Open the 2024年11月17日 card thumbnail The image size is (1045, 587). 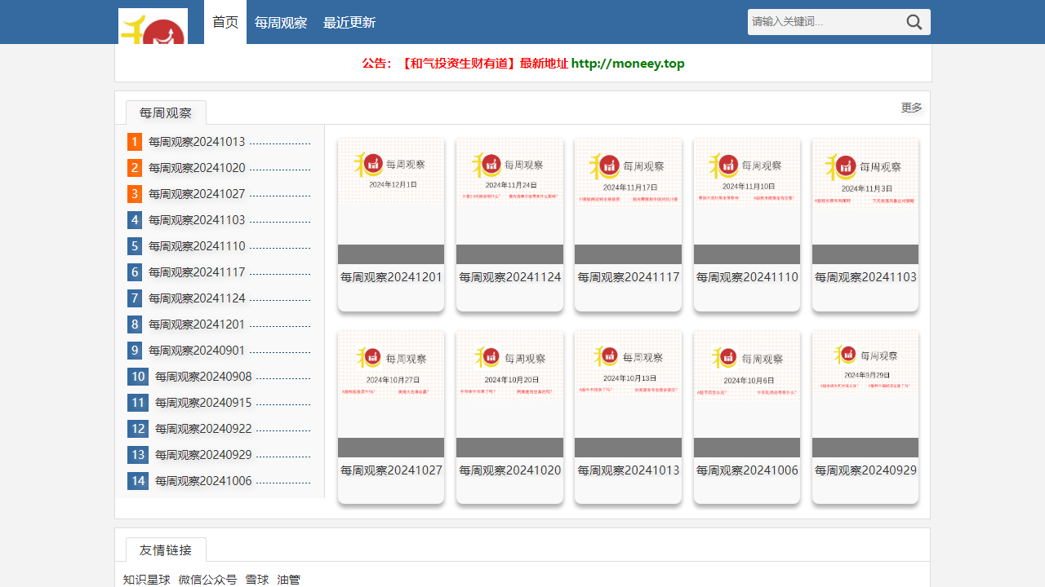click(x=628, y=201)
